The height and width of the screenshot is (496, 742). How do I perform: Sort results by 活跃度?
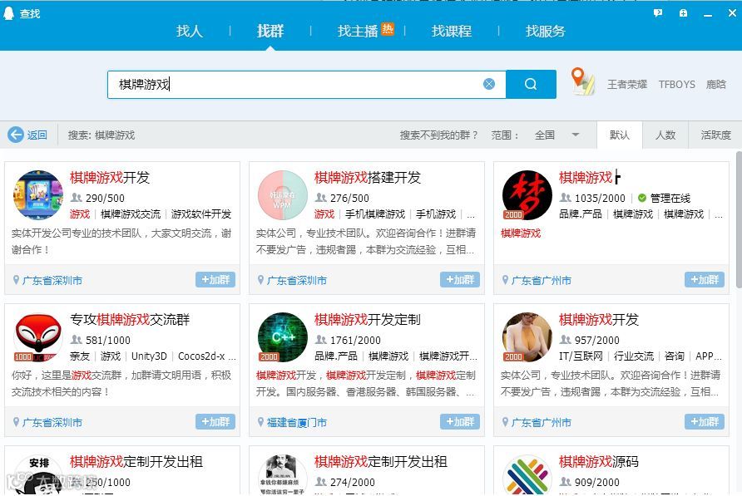point(715,135)
